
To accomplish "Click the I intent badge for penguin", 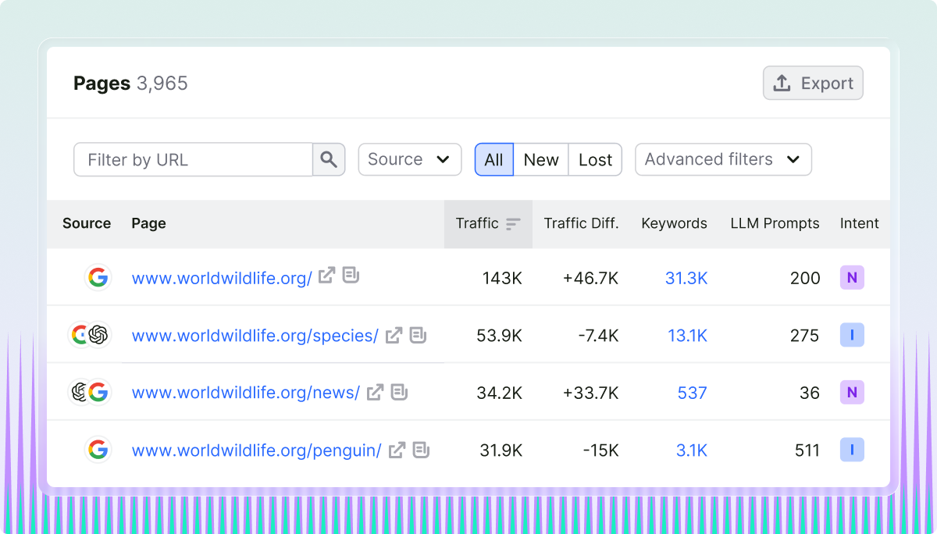I will (852, 450).
